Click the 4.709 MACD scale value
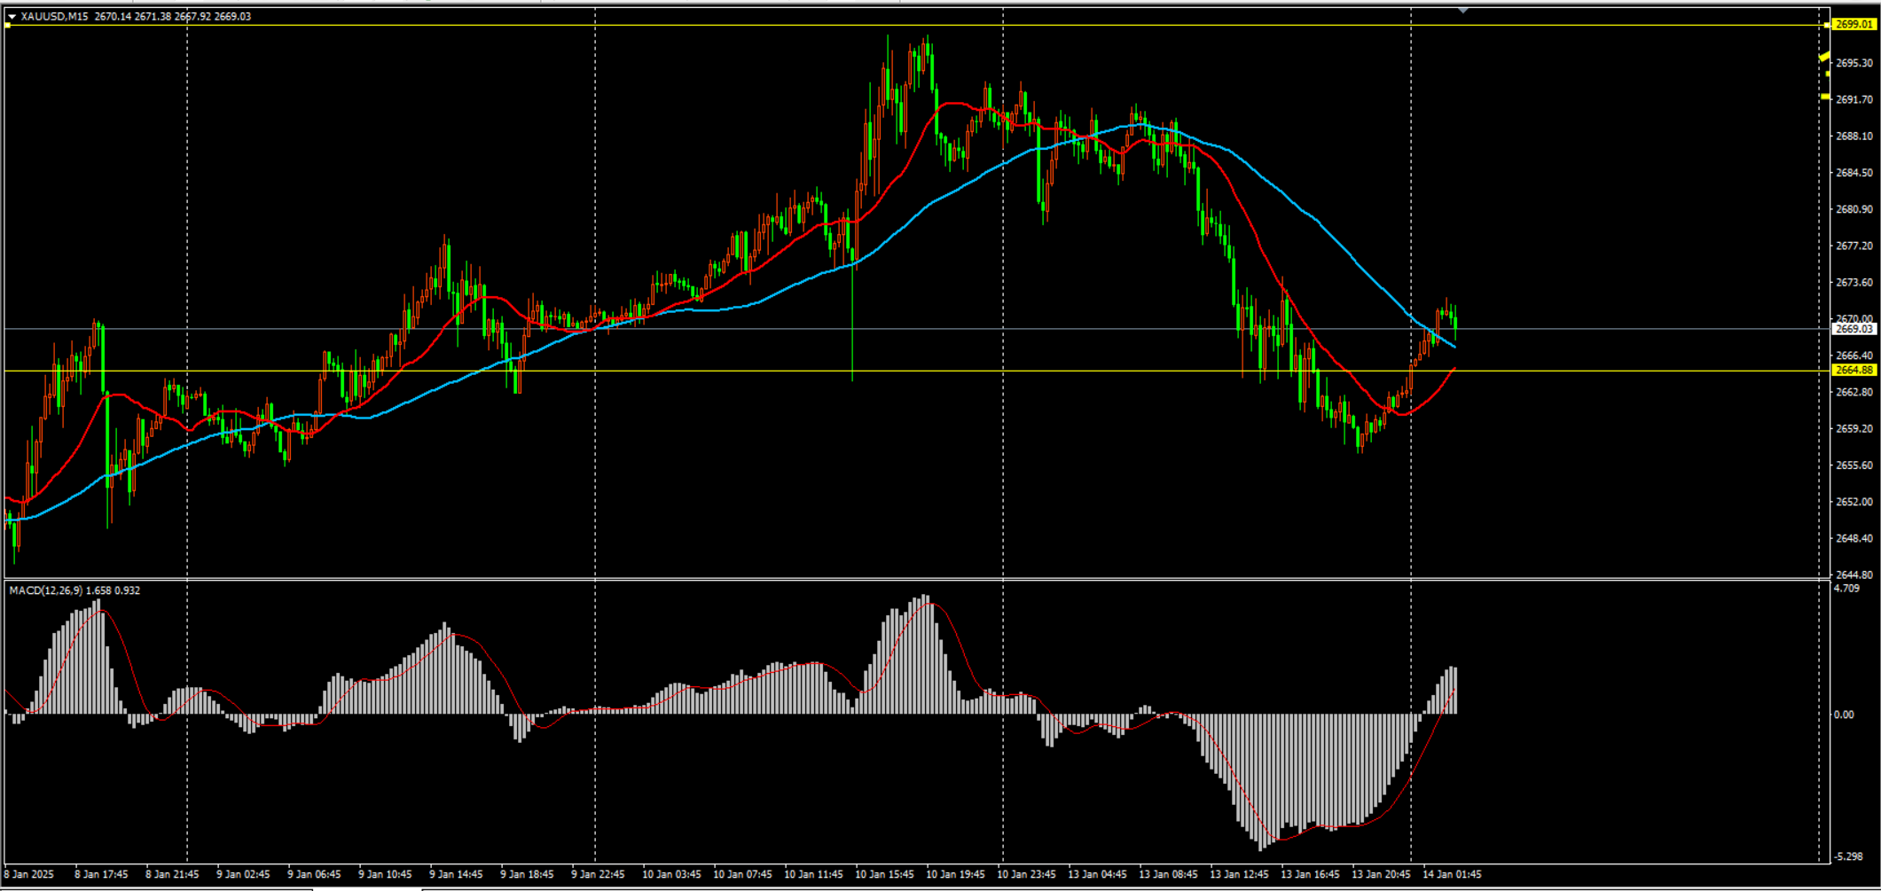1881x891 pixels. [x=1846, y=589]
